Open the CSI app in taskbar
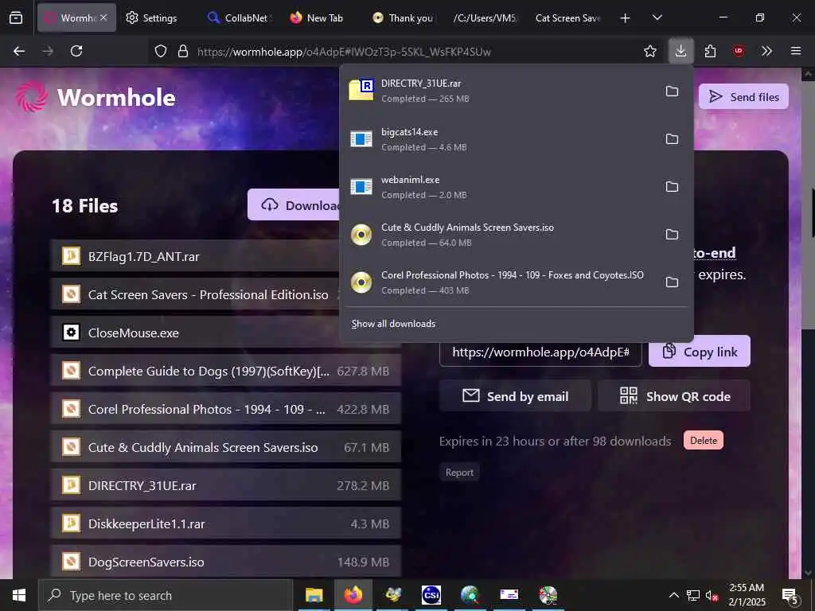The height and width of the screenshot is (611, 815). pyautogui.click(x=431, y=595)
